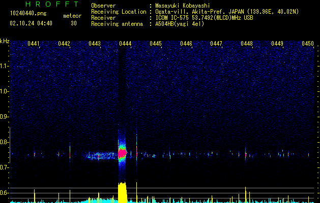Click the wide yellow intensity peak at 0444
The image size is (320, 203).
(123, 193)
